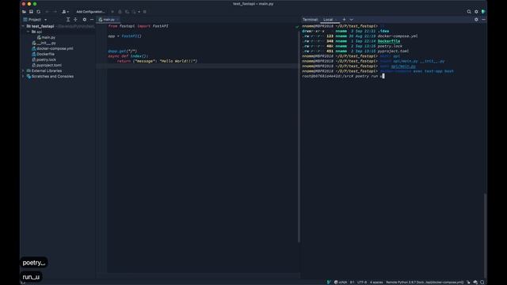Viewport: 507px width, 285px height.
Task: Click 'pyproject.toml' in terminal output listing
Action: coord(393,51)
